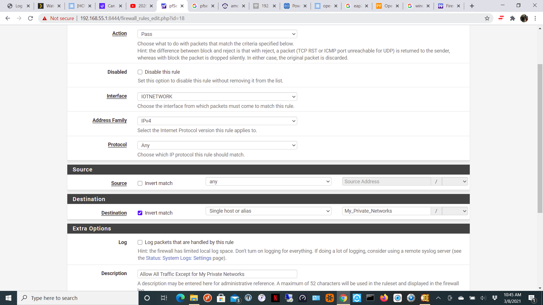Open Task View on taskbar
543x305 pixels.
pos(164,298)
